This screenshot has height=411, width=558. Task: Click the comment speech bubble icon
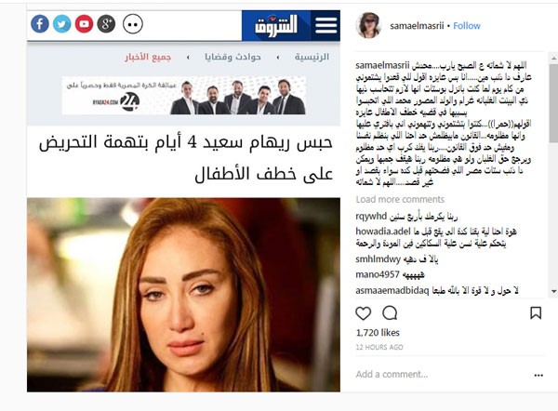390,313
